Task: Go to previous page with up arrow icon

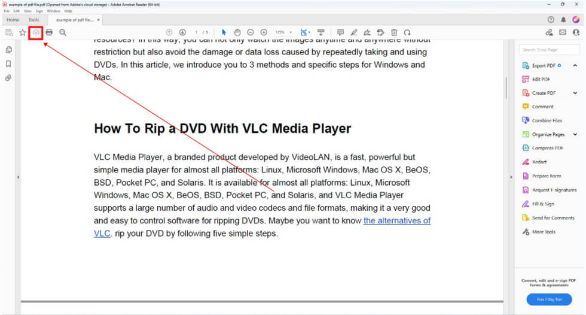Action: (x=169, y=32)
